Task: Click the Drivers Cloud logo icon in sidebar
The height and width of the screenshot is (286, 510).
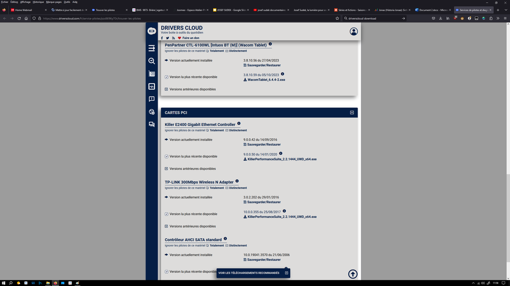Action: (151, 32)
